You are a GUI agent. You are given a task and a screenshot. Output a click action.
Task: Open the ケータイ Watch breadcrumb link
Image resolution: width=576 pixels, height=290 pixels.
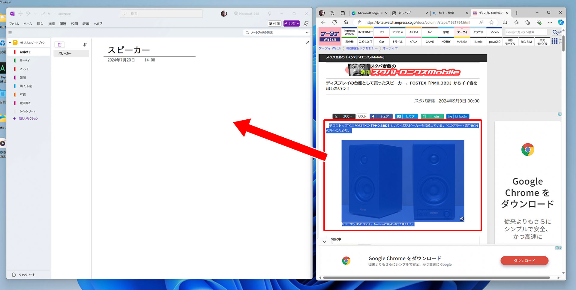click(x=329, y=48)
